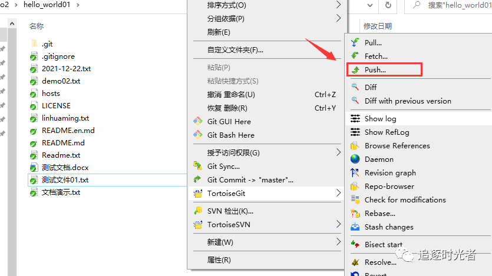492x276 pixels.
Task: Click the hello_world01 breadcrumb segment
Action: (x=47, y=5)
